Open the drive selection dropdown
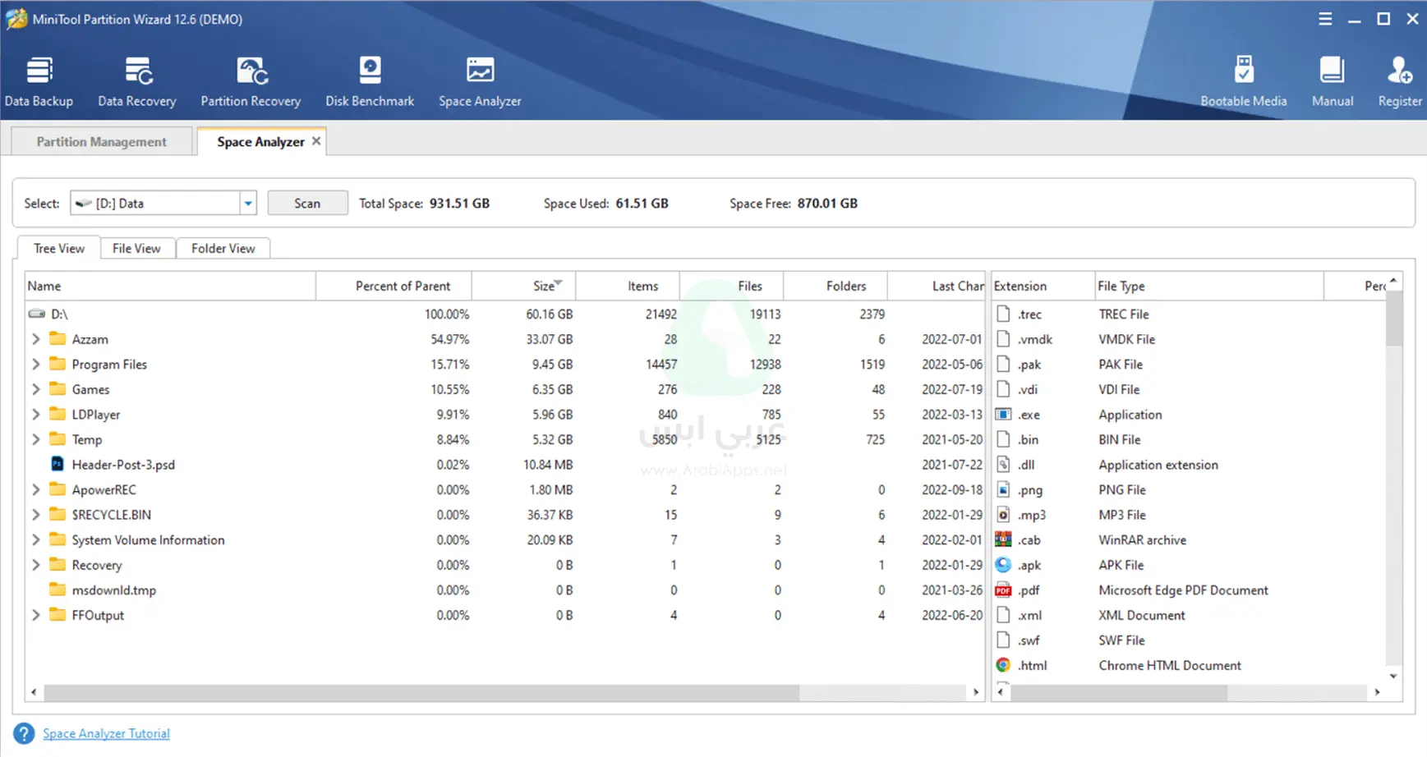Viewport: 1427px width, 757px height. tap(248, 204)
